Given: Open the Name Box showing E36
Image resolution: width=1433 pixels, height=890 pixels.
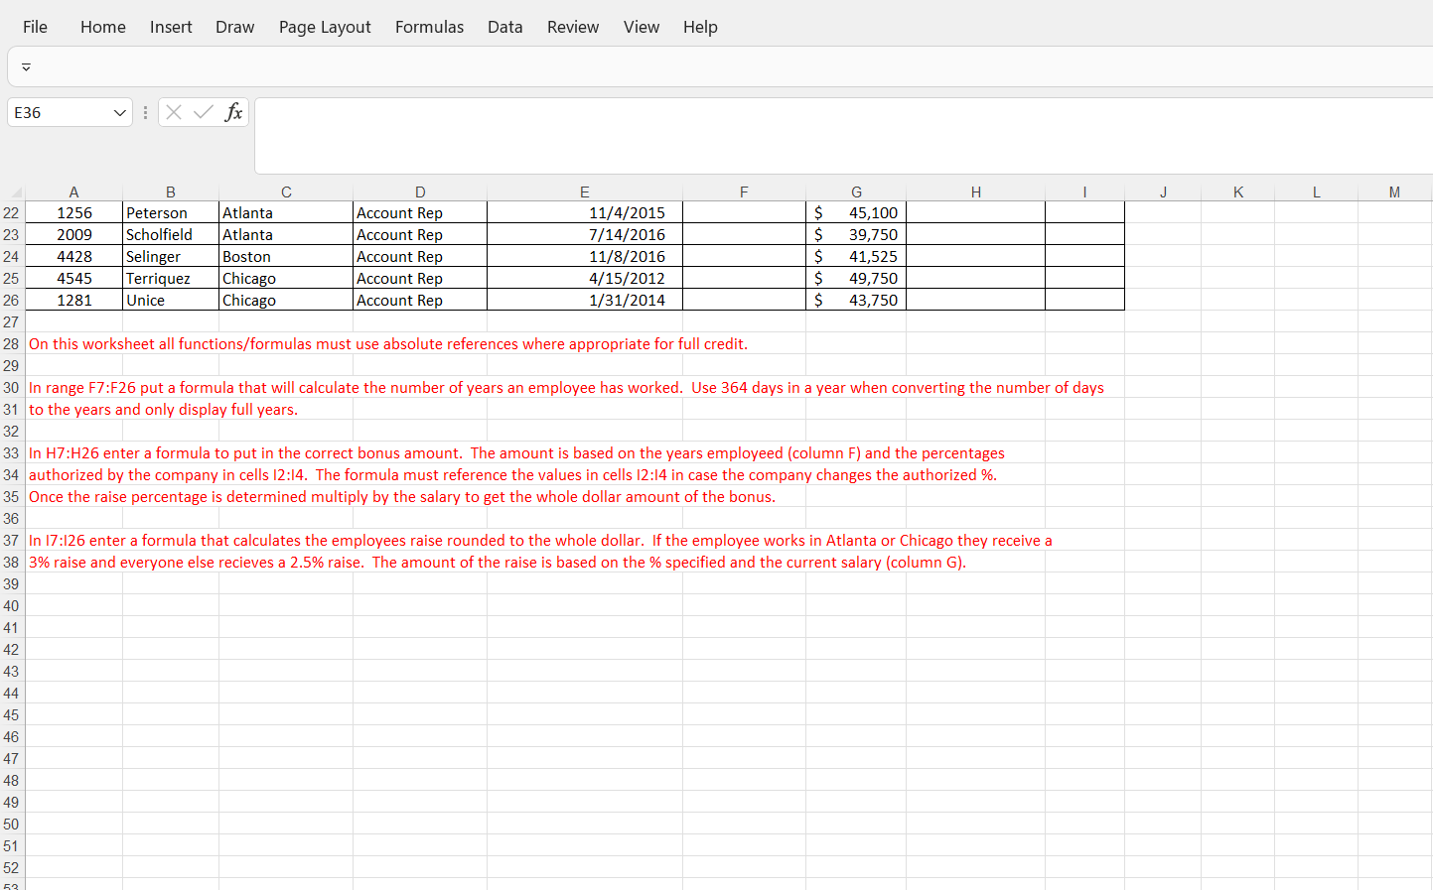Looking at the screenshot, I should pyautogui.click(x=60, y=112).
